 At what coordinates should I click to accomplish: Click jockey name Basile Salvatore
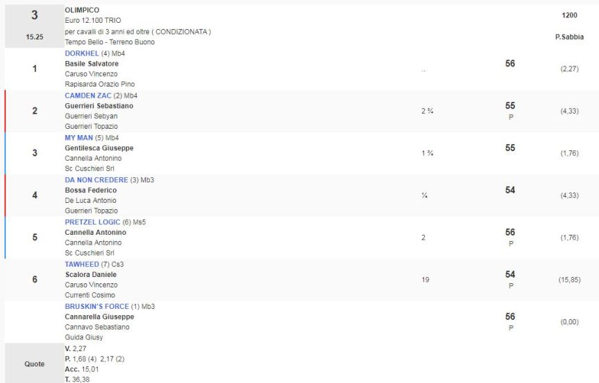pyautogui.click(x=92, y=64)
